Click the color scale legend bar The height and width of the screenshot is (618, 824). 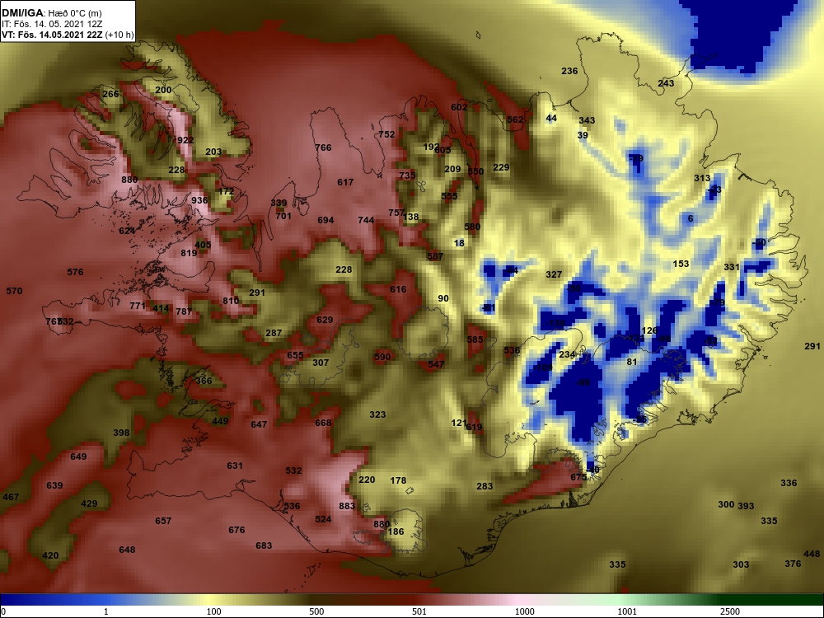(x=412, y=600)
